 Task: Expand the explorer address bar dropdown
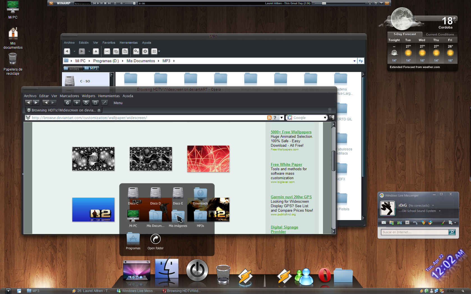[354, 61]
